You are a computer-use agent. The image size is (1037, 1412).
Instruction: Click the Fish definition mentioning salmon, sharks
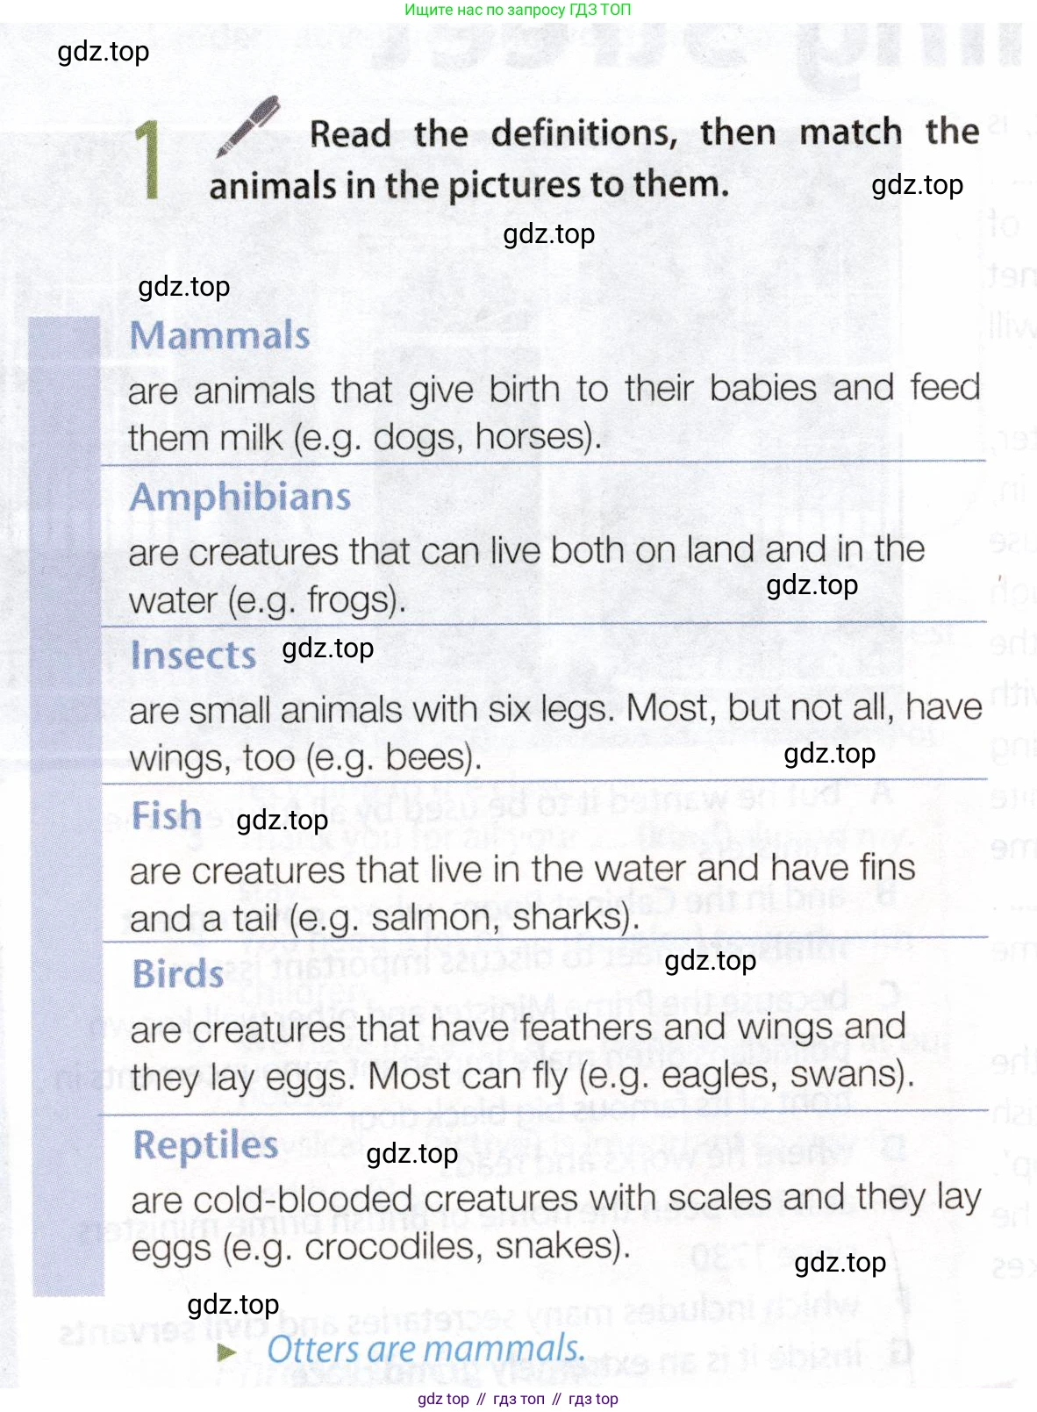tap(523, 893)
